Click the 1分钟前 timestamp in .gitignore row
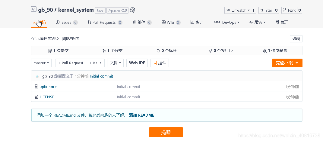The image size is (323, 141). click(292, 87)
